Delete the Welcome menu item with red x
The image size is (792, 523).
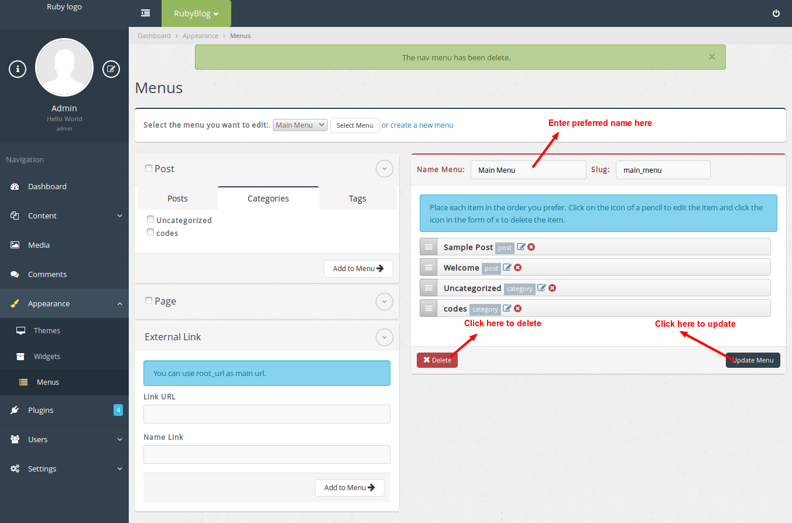point(517,268)
